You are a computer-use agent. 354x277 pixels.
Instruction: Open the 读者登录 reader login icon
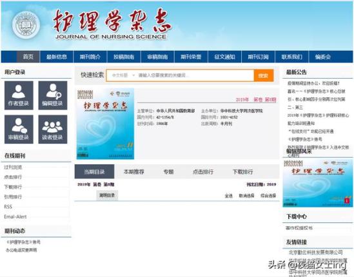[53, 129]
